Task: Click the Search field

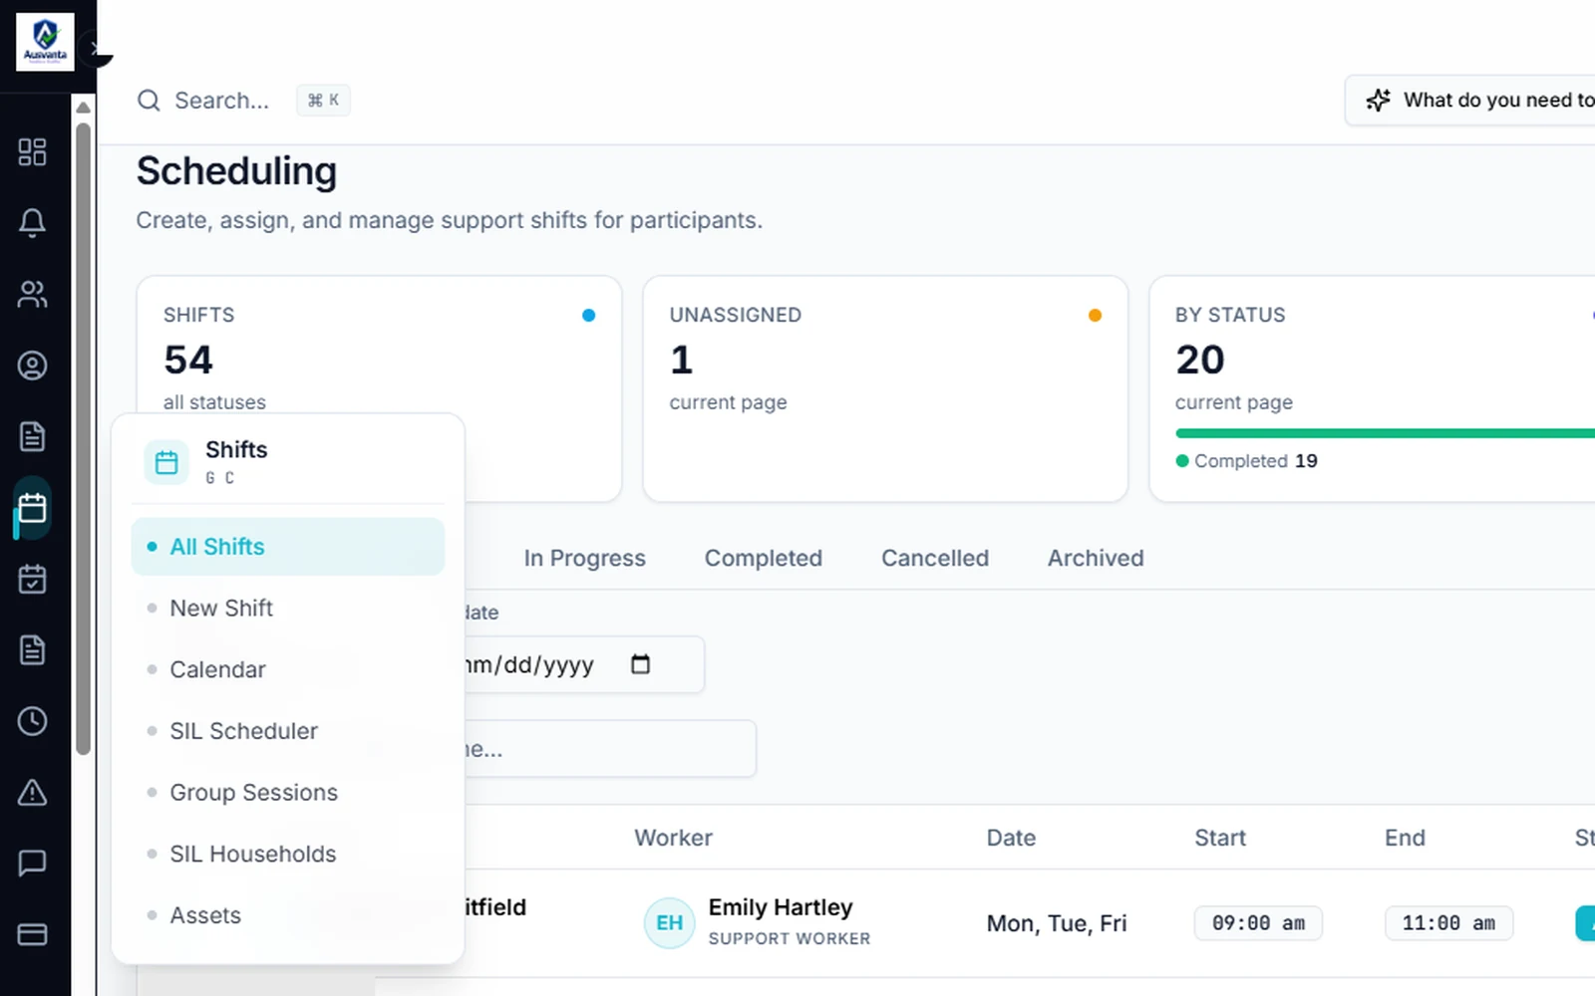Action: coord(243,101)
